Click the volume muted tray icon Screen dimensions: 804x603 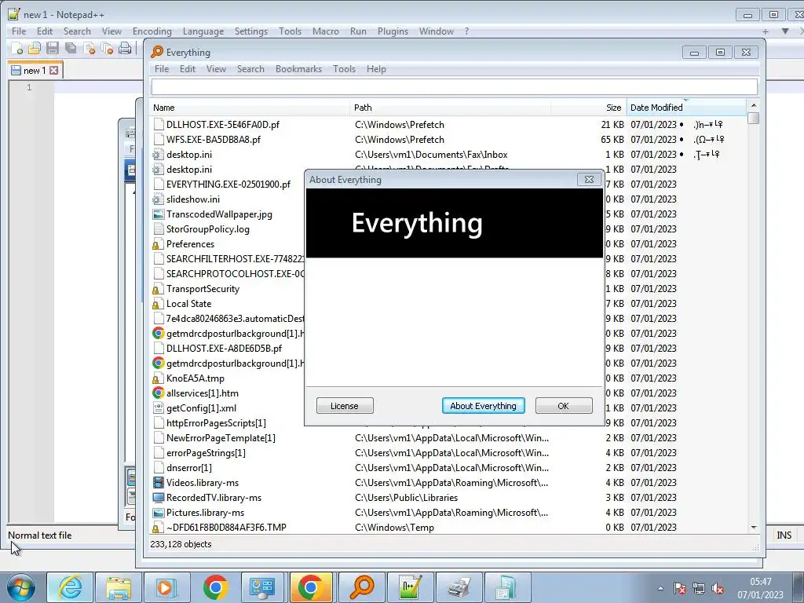(718, 589)
